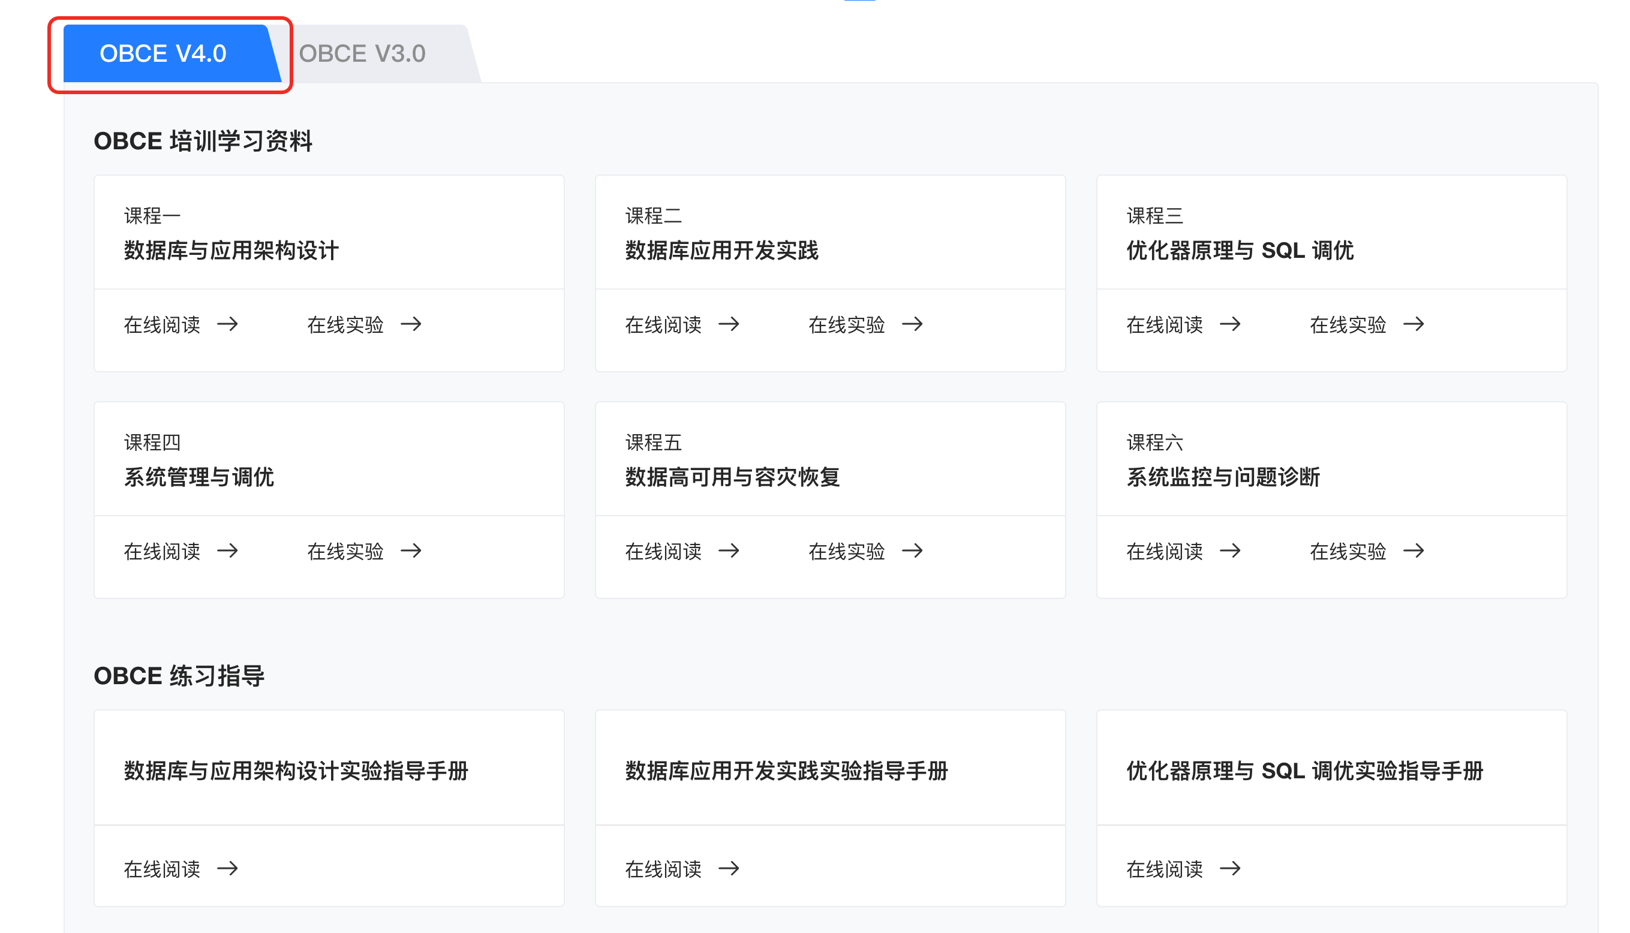Select the OBCE V4.0 tab
Screen dimensions: 1630x933
coord(163,54)
